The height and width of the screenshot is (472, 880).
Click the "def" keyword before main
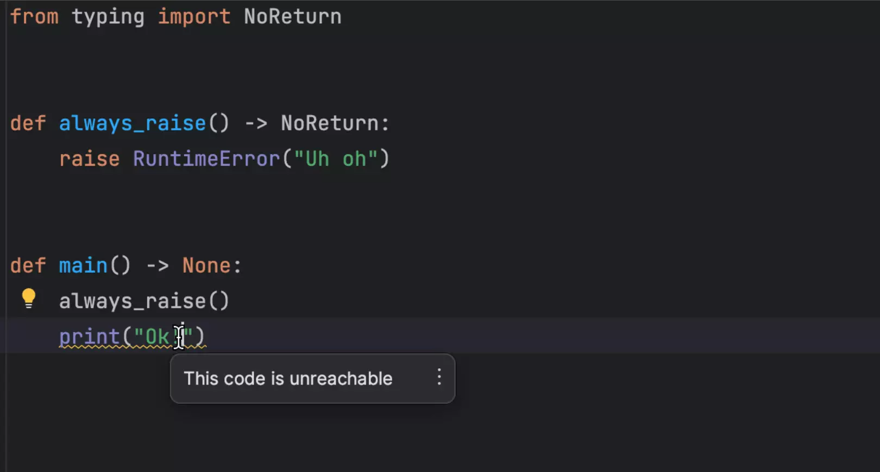[28, 266]
